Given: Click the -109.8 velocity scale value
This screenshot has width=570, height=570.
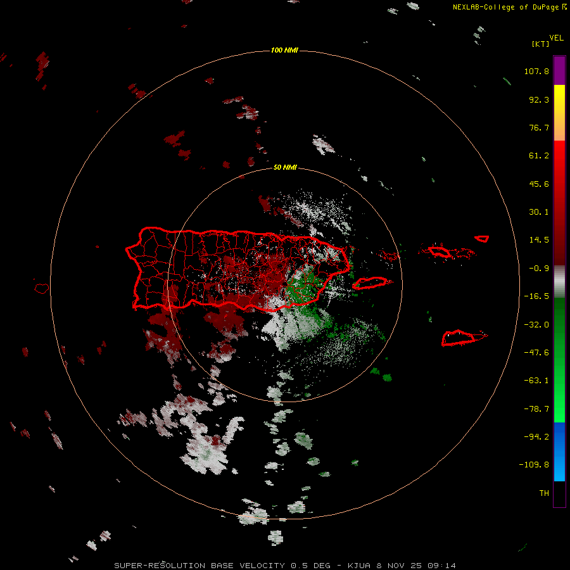Looking at the screenshot, I should click(x=534, y=465).
